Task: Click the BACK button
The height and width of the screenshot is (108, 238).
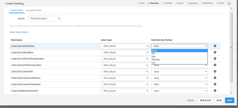Action: [x=219, y=100]
